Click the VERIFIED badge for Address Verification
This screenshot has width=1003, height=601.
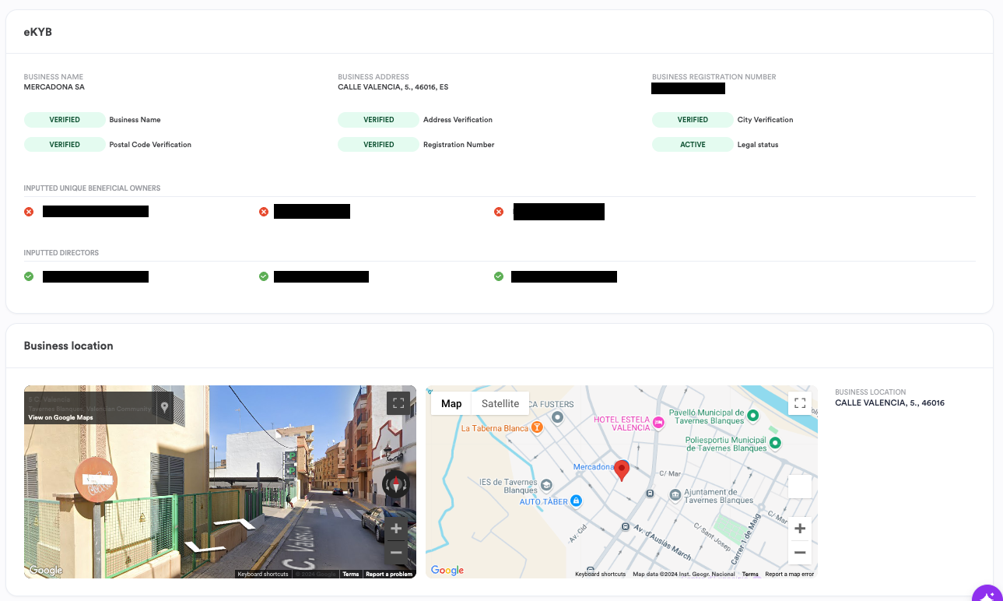(379, 120)
